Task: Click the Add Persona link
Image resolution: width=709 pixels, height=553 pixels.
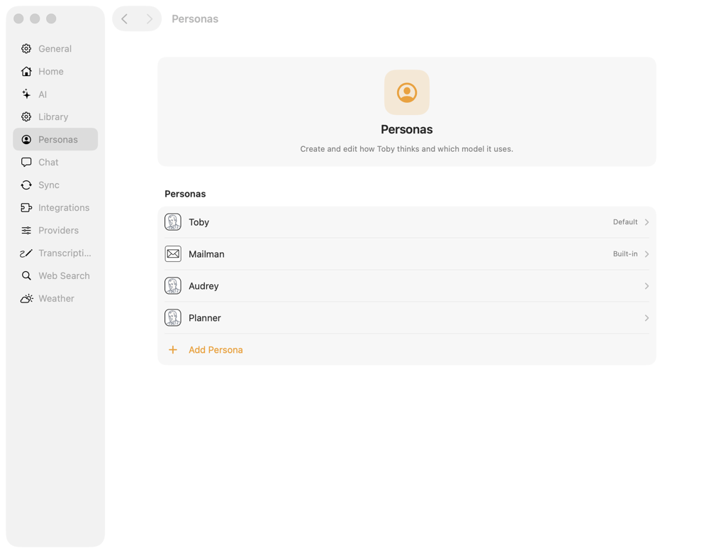Action: click(216, 350)
